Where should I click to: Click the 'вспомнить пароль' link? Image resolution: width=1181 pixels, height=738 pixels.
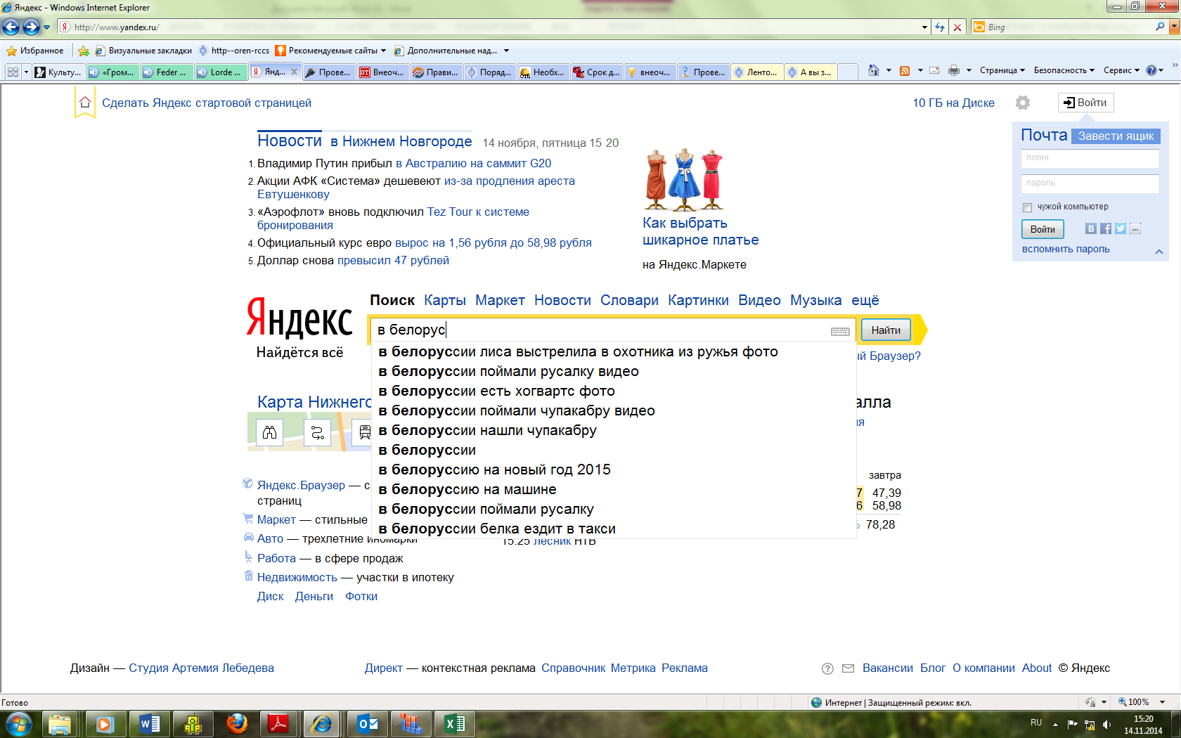1066,249
